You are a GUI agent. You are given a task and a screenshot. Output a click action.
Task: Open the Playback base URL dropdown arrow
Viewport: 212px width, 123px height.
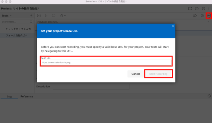(209, 22)
